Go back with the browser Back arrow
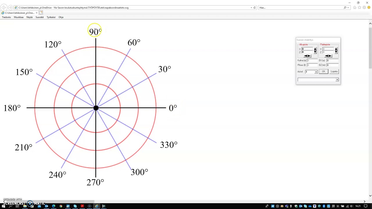The width and height of the screenshot is (372, 209). tap(4, 8)
